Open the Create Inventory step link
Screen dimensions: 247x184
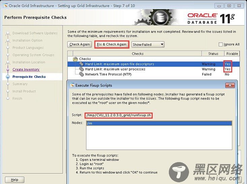[x=26, y=69]
